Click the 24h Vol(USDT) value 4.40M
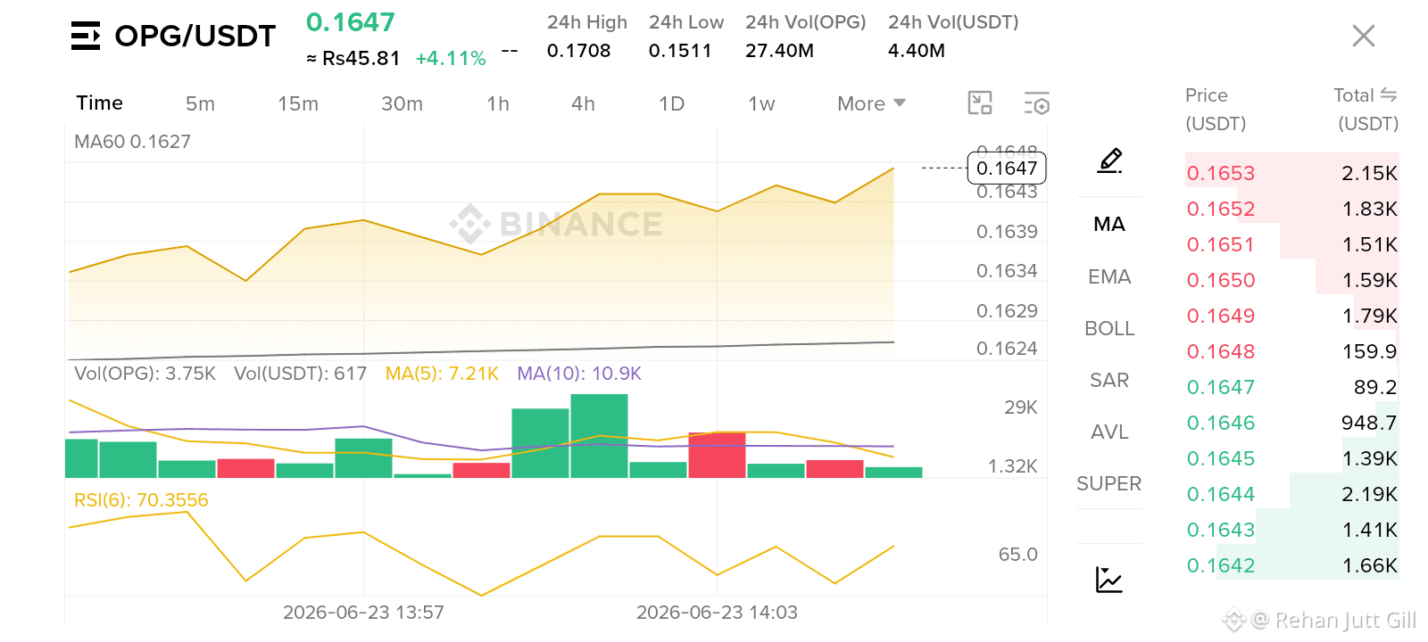The height and width of the screenshot is (642, 1428). click(x=917, y=51)
